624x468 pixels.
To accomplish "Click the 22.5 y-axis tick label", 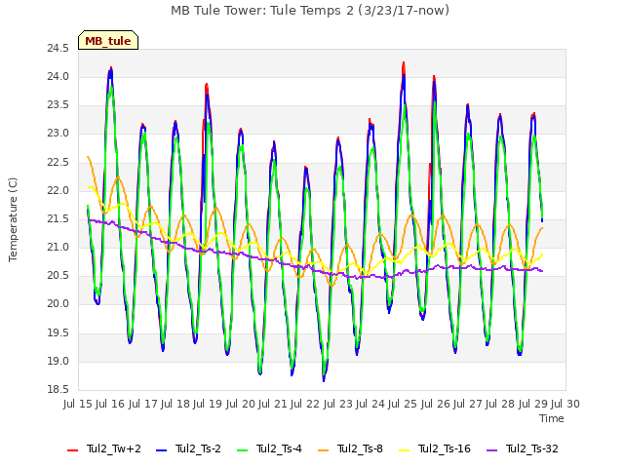I will click(58, 162).
